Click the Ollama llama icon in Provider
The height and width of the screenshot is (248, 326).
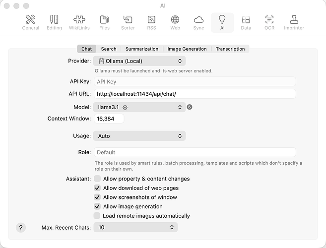[x=101, y=61]
